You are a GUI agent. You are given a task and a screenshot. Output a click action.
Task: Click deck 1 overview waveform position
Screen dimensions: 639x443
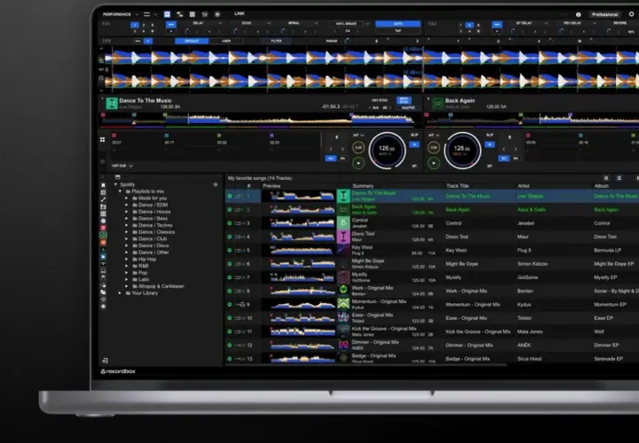[261, 120]
